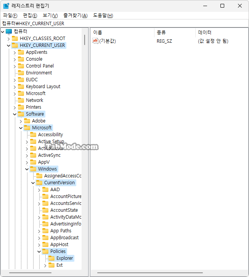Click the Adobe folder icon
This screenshot has height=277, width=249.
pos(27,121)
